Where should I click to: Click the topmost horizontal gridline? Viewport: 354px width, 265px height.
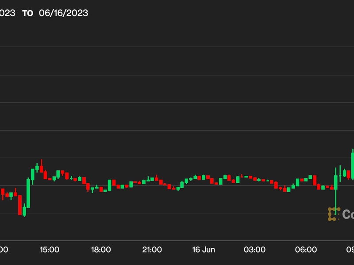tap(177, 47)
